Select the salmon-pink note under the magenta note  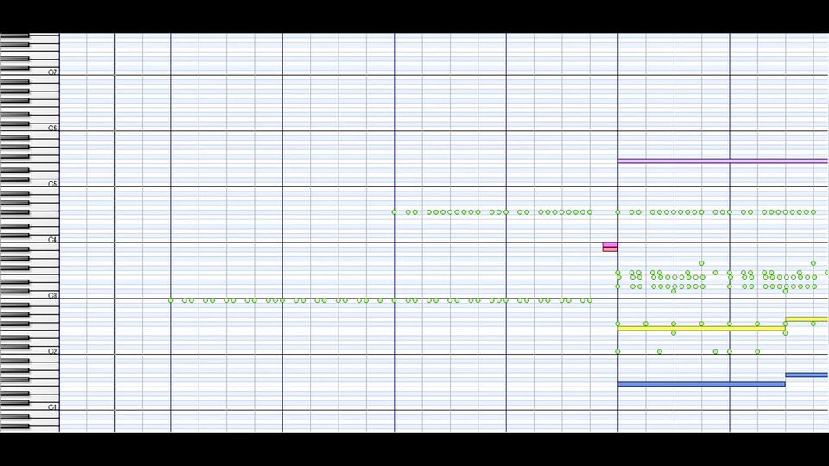click(x=611, y=249)
